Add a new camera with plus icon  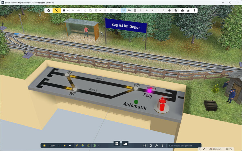click(x=169, y=11)
